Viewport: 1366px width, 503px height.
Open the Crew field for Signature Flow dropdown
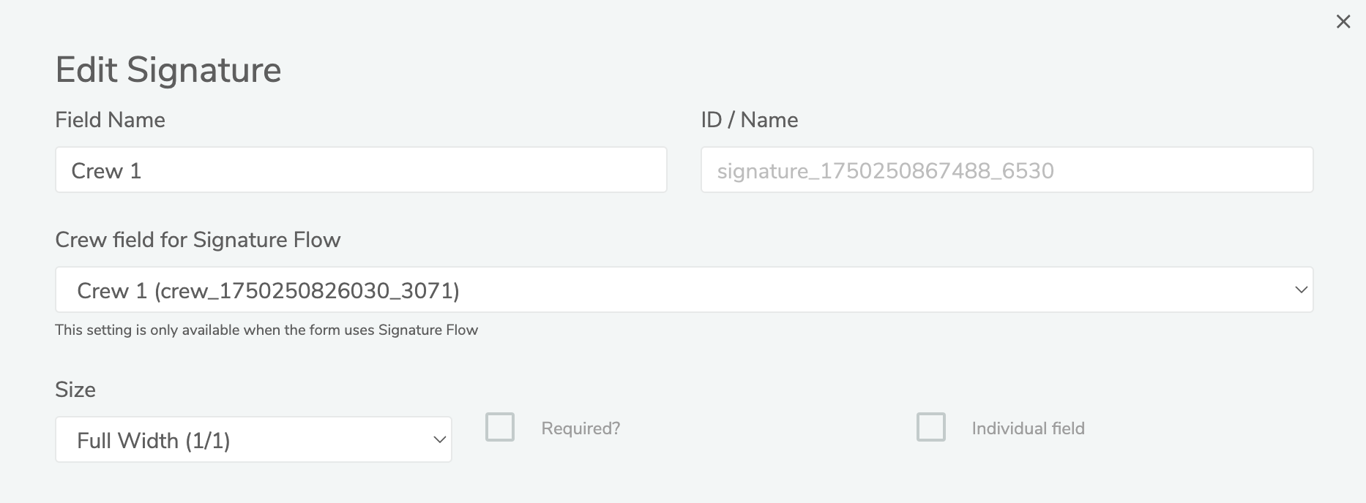tap(684, 290)
